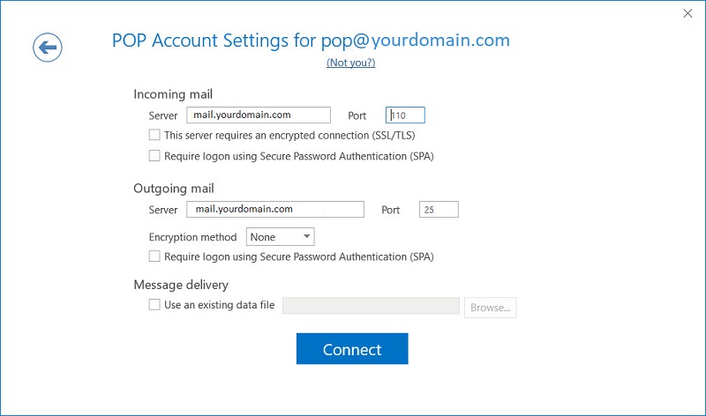Toggle outgoing mail SPA logon checkbox

[x=155, y=256]
